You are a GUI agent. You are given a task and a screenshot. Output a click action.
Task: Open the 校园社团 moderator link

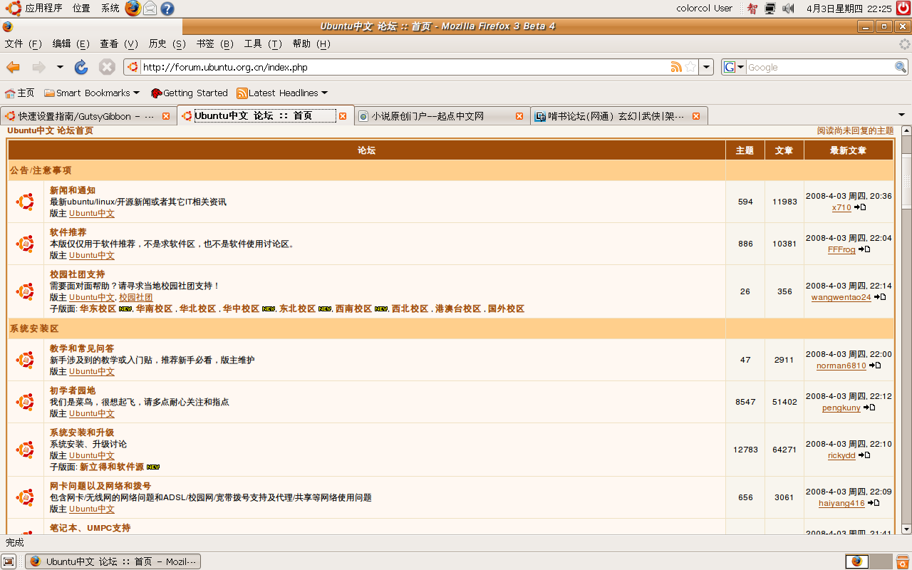click(135, 297)
